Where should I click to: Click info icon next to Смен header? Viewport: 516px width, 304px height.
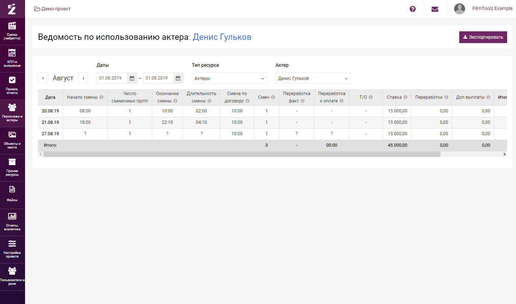click(273, 97)
